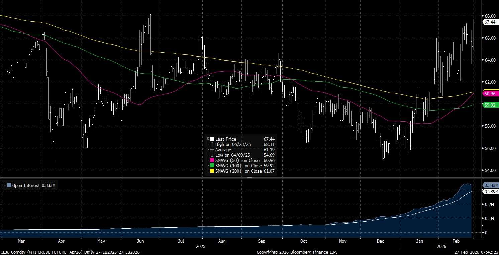Image resolution: width=499 pixels, height=255 pixels.
Task: Select the magenta 60.96 axis price tag
Action: 490,94
